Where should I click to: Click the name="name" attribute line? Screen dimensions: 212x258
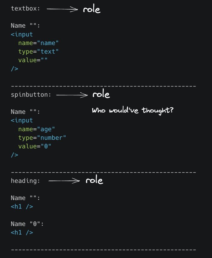click(x=38, y=43)
